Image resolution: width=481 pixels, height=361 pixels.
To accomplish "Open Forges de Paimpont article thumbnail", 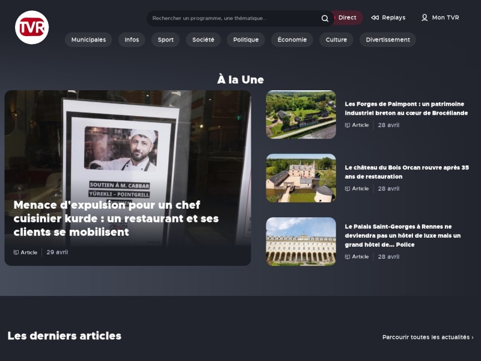I will click(x=301, y=114).
